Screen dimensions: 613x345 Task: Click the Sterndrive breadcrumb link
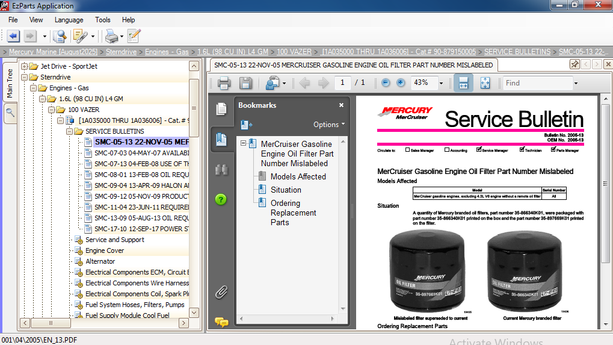121,52
